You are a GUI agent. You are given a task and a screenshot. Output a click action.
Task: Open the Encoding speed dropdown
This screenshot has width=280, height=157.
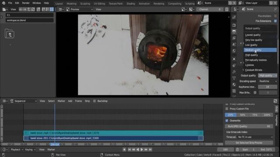267,82
